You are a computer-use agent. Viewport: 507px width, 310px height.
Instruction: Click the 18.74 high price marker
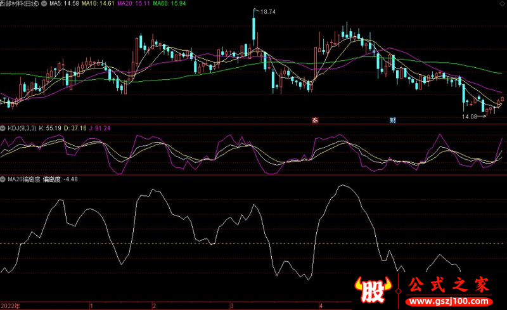[268, 12]
